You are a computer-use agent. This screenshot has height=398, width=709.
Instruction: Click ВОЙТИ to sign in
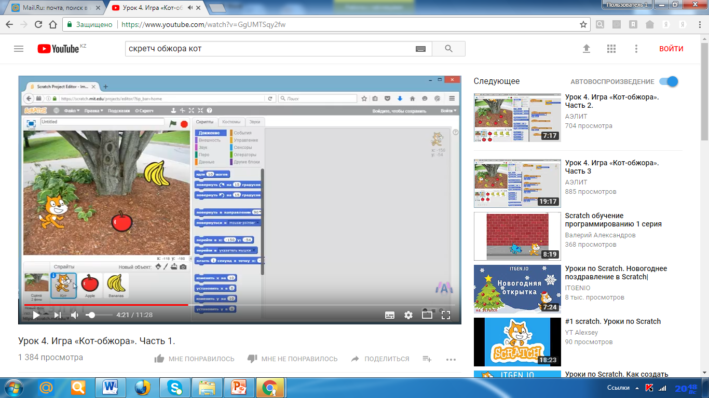(671, 49)
